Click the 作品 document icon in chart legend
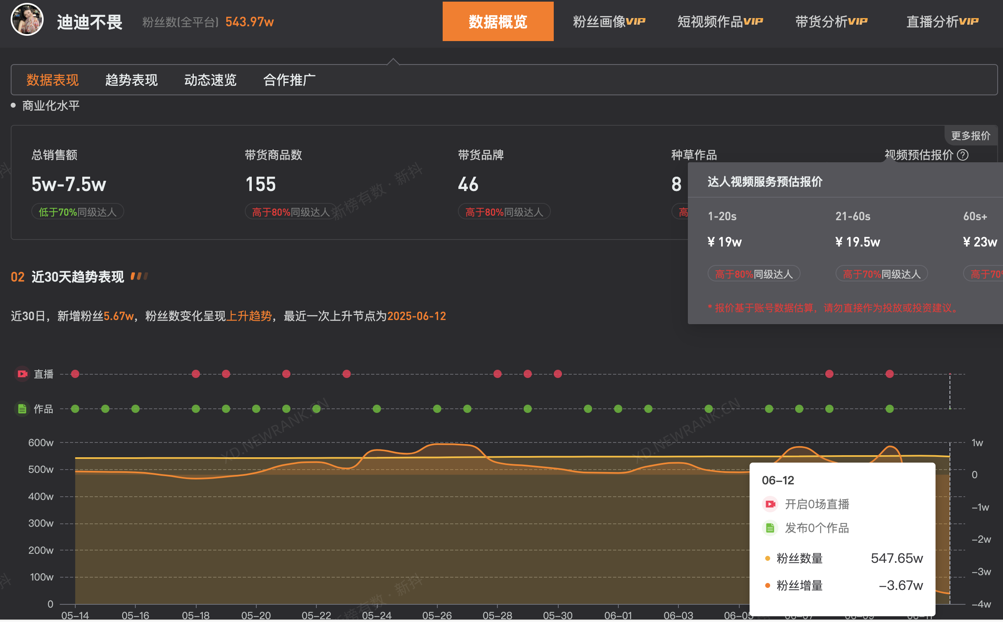Viewport: 1003px width, 622px height. point(22,409)
